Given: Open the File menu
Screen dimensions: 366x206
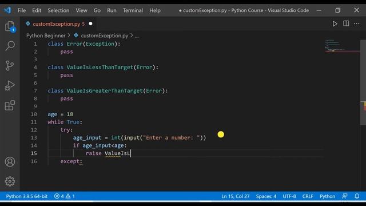Looking at the screenshot, I should pos(22,10).
